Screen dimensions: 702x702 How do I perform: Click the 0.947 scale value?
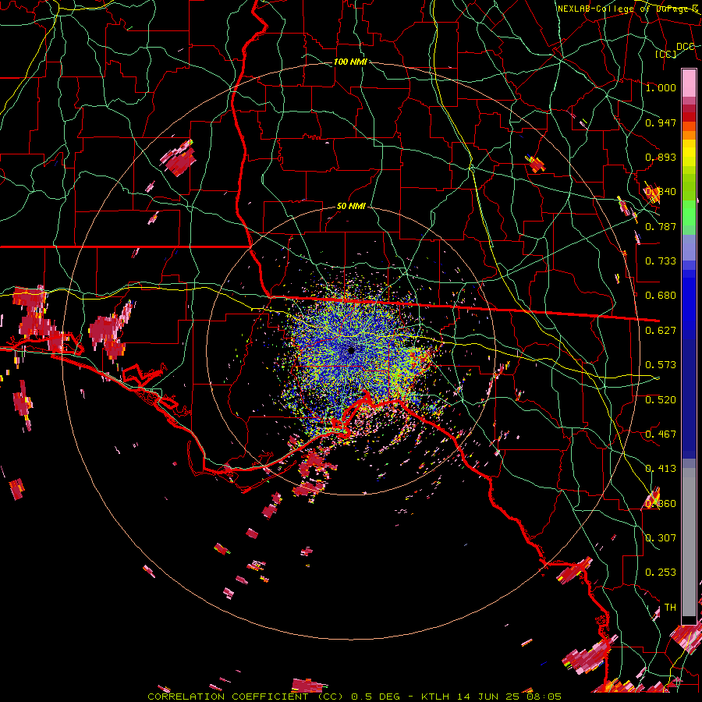click(x=661, y=122)
